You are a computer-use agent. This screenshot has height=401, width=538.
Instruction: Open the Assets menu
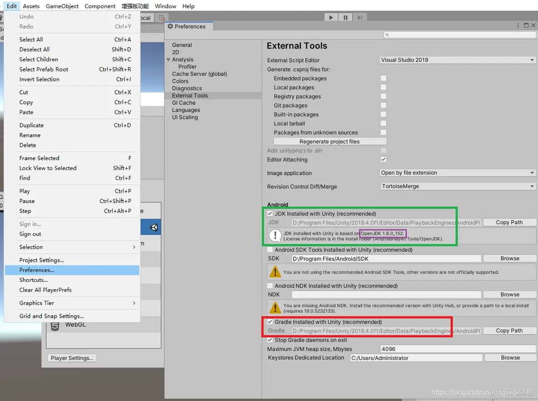[x=31, y=6]
